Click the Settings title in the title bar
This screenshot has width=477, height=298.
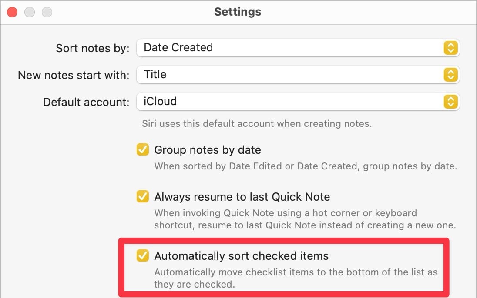coord(238,12)
